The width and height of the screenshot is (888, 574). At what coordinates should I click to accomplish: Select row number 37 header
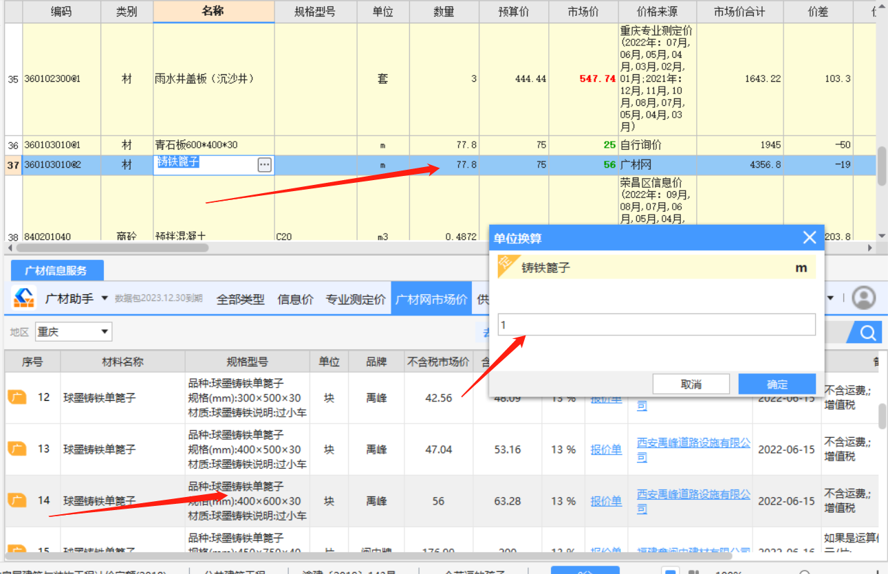tap(13, 165)
